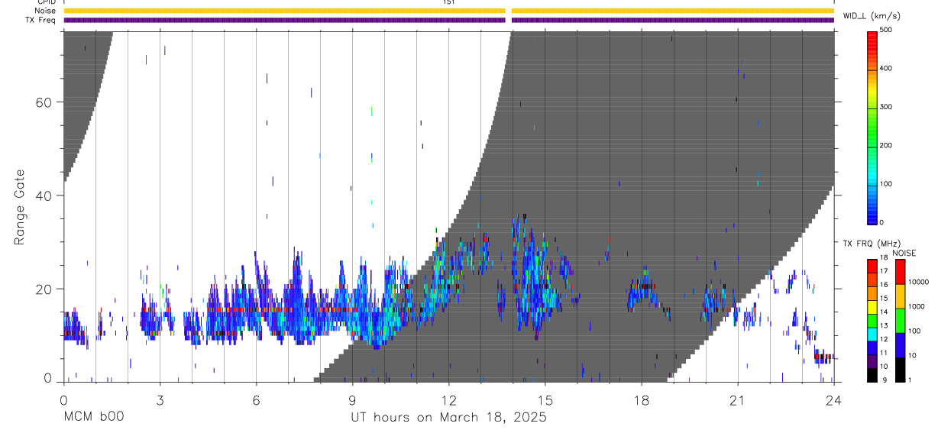This screenshot has height=433, width=938.
Task: Click the UT hours on March 18, 2025 title
Action: [x=448, y=418]
